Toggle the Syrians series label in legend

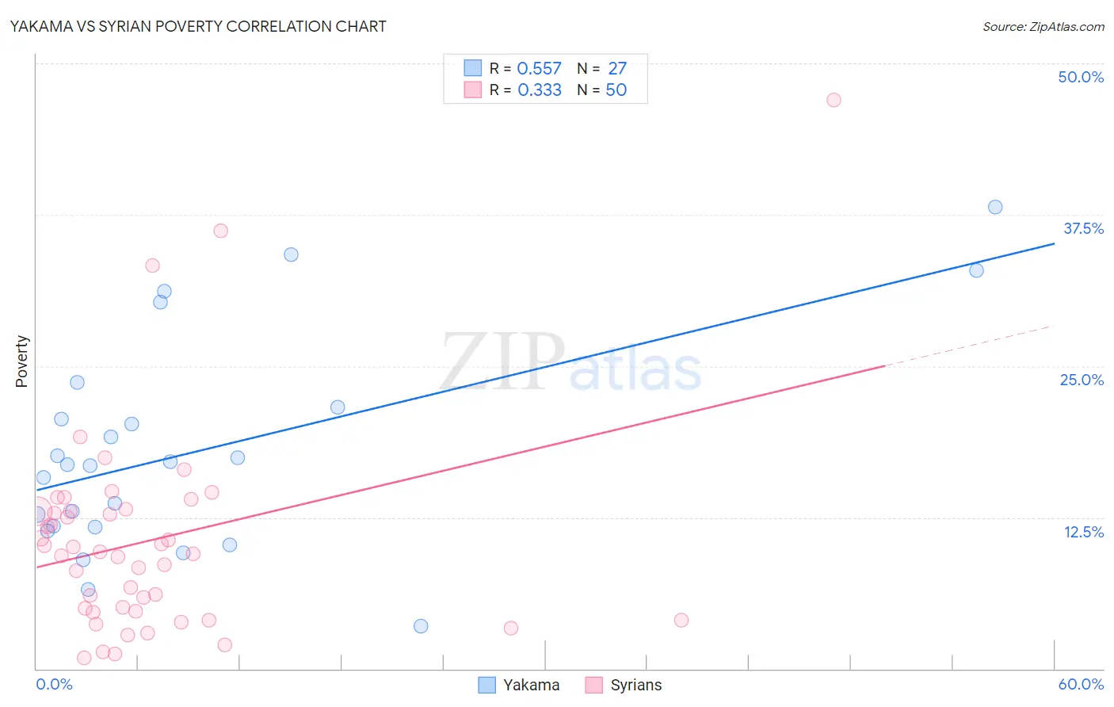[x=636, y=685]
